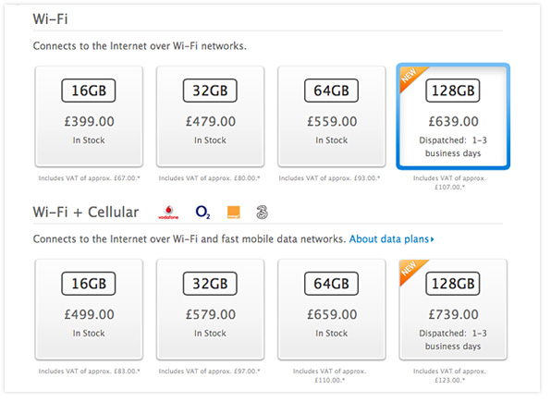
Task: Click the Three network logo
Action: point(262,213)
